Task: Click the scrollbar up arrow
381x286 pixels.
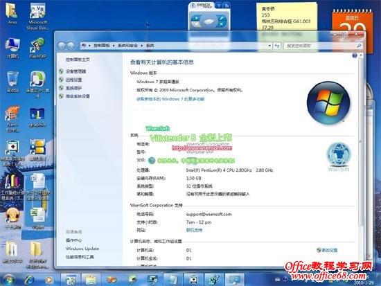Action: pos(361,55)
